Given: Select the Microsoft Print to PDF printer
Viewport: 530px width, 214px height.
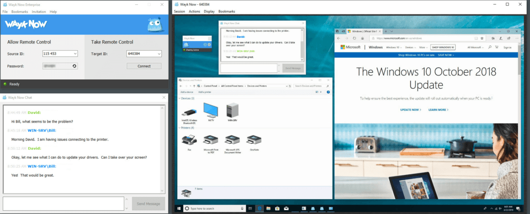Looking at the screenshot, I should (x=210, y=141).
